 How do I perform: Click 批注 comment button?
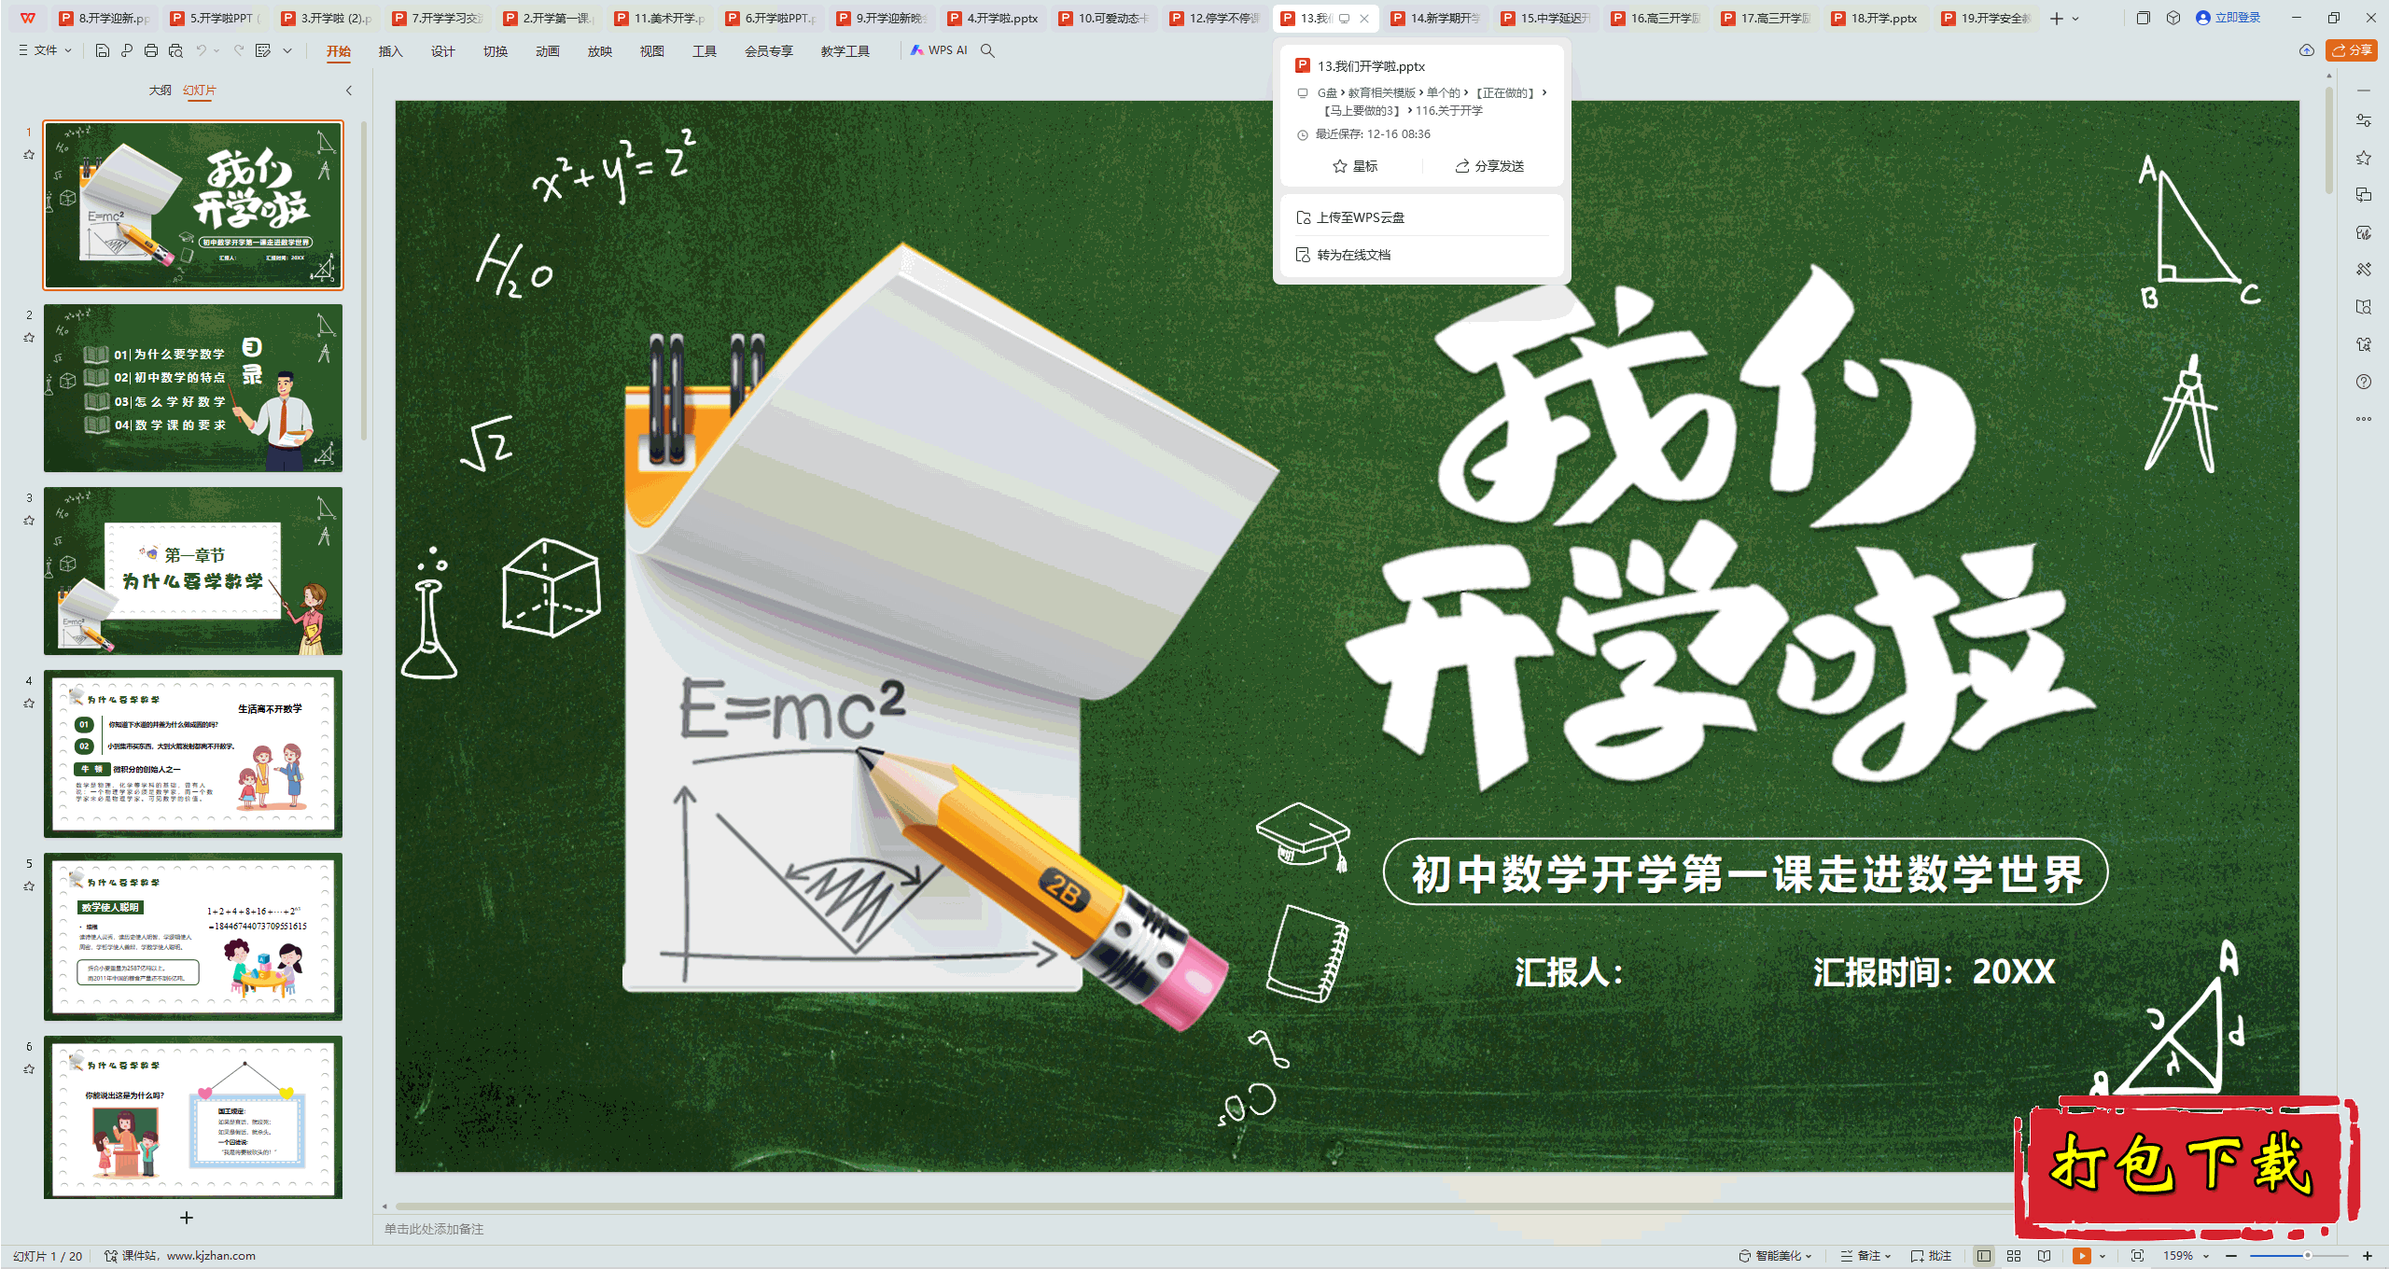click(x=1931, y=1256)
